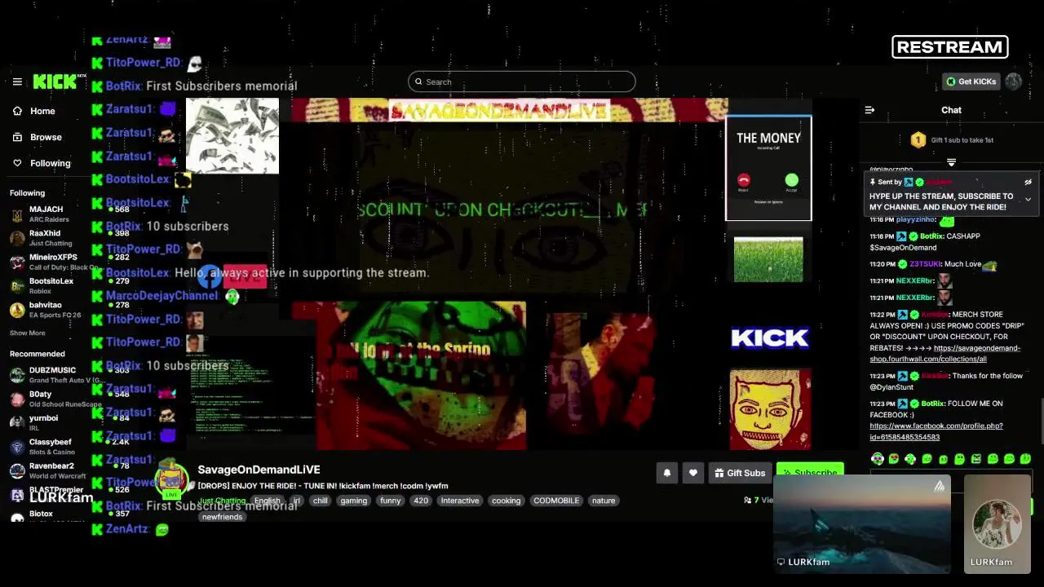Click the SavageOnDemandLiVE live avatar

click(x=171, y=481)
